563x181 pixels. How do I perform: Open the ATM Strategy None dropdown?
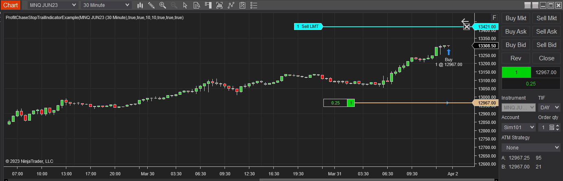531,148
